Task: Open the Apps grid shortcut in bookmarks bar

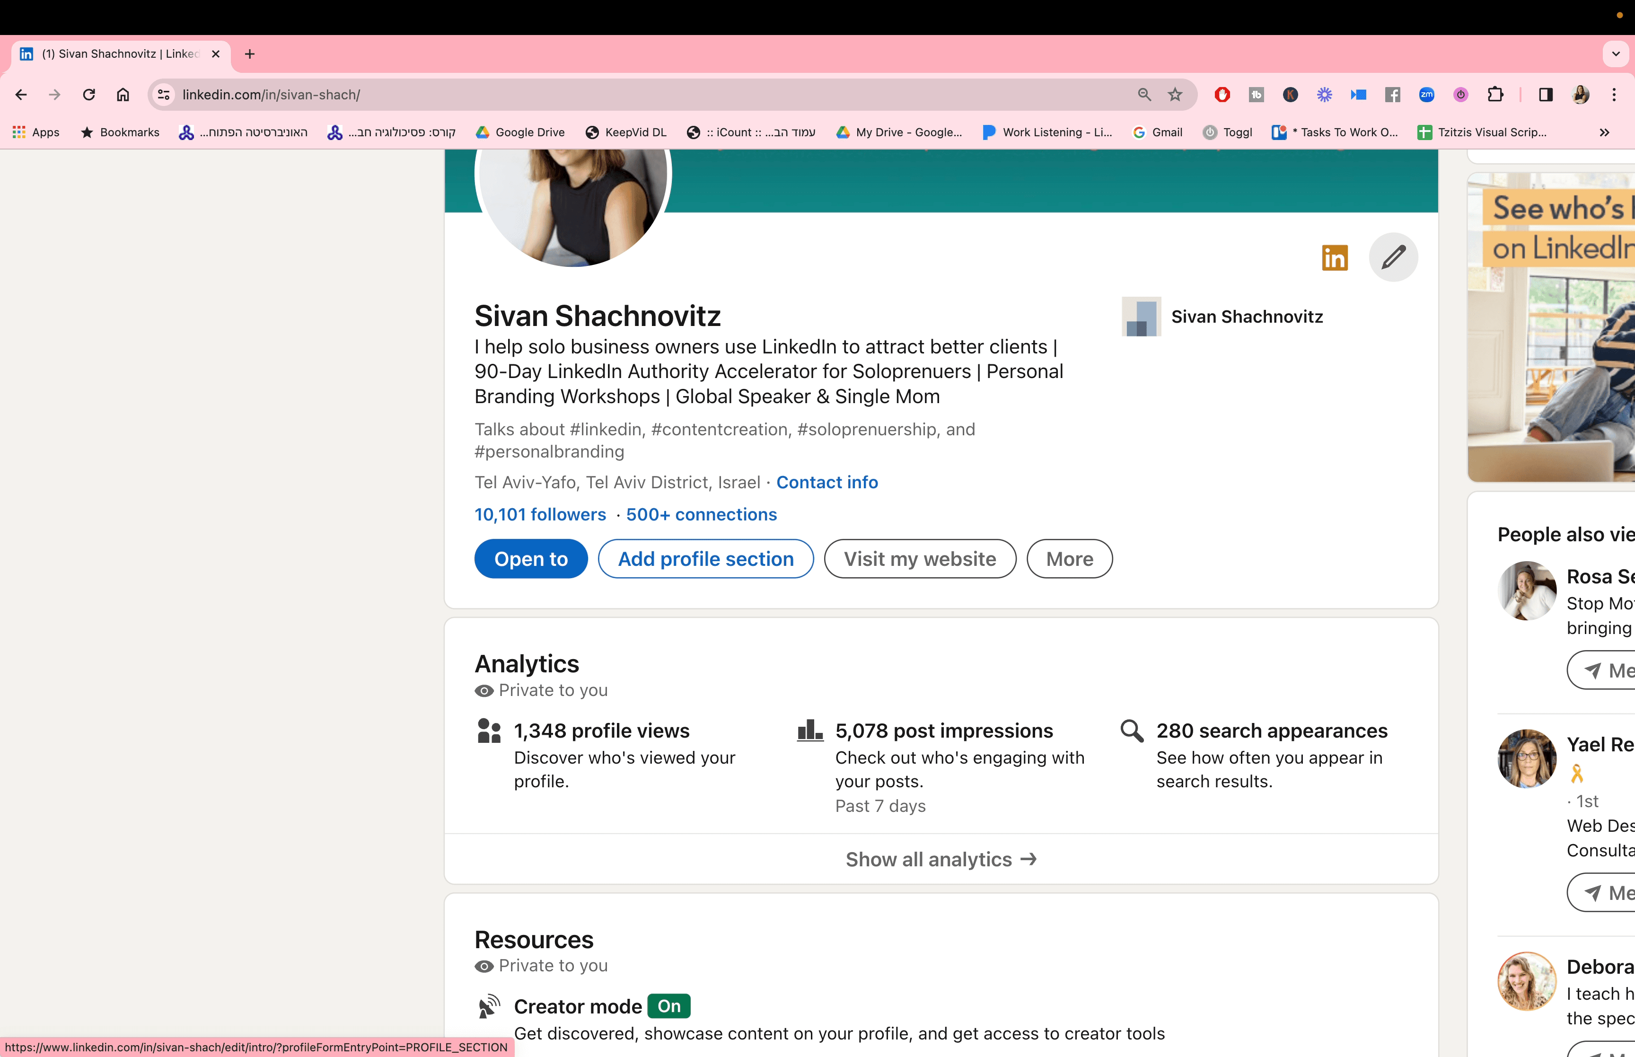Action: 36,132
